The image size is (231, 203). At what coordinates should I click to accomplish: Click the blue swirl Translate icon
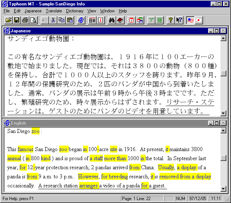coord(81,20)
